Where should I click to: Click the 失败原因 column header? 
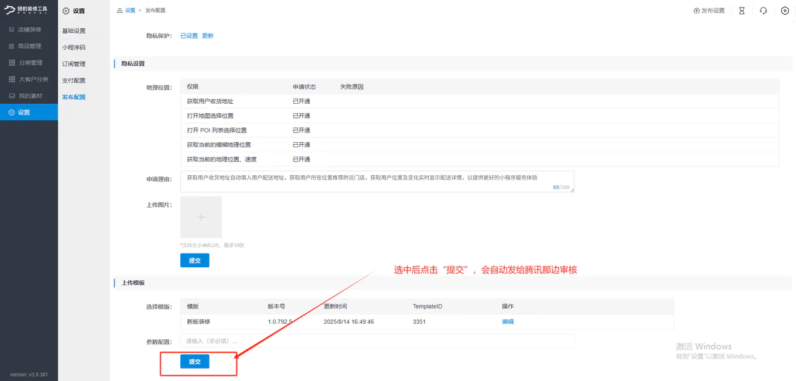tap(352, 87)
